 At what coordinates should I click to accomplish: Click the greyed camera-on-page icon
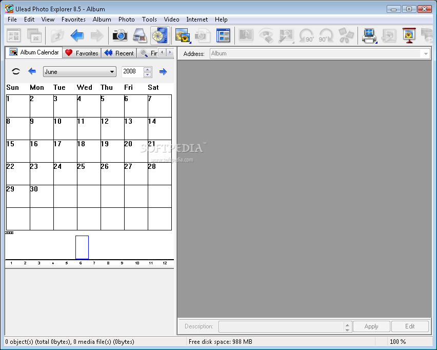[x=202, y=36]
